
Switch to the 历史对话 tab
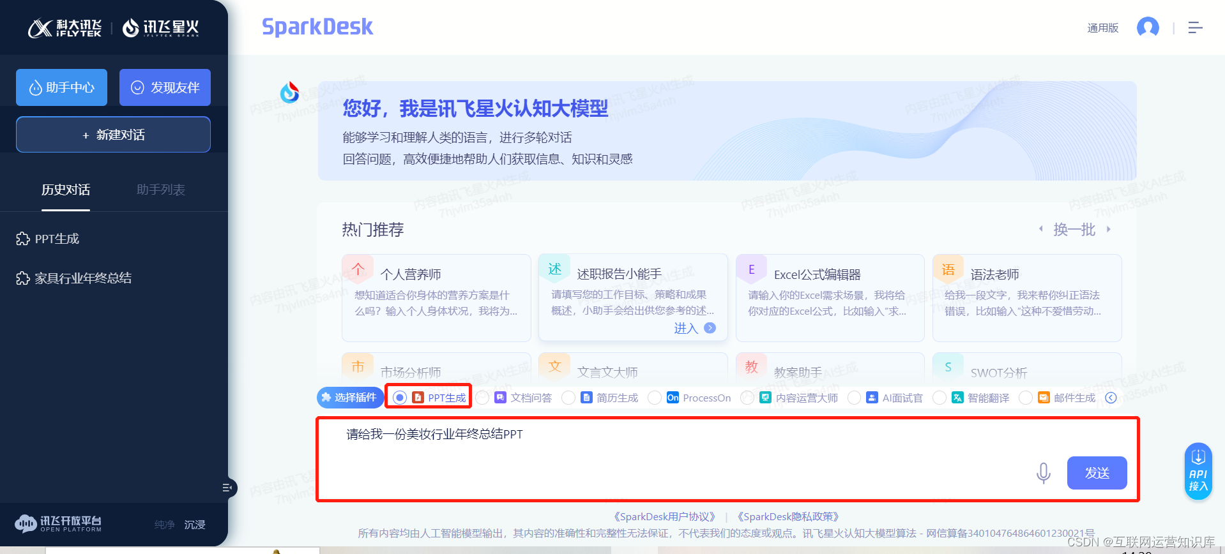(x=66, y=190)
